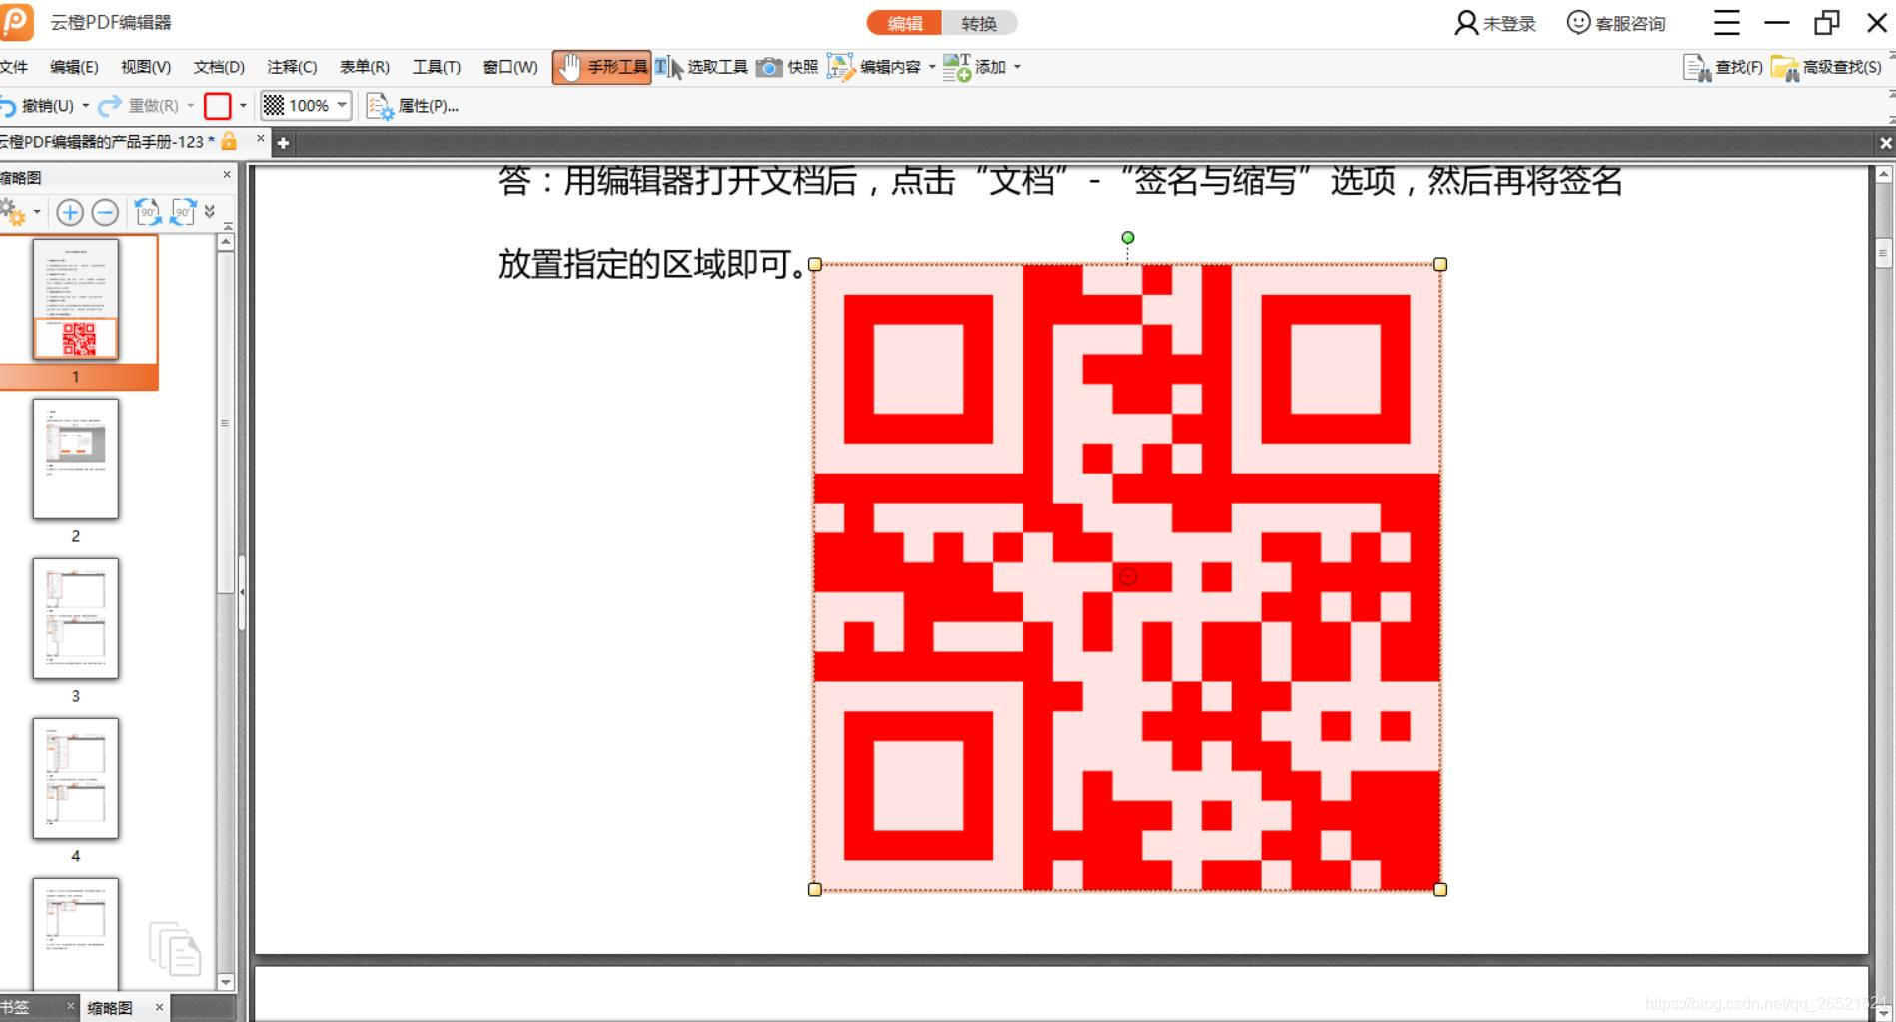Rotate pages clockwise 90 degrees
Image resolution: width=1896 pixels, height=1022 pixels.
[x=183, y=212]
